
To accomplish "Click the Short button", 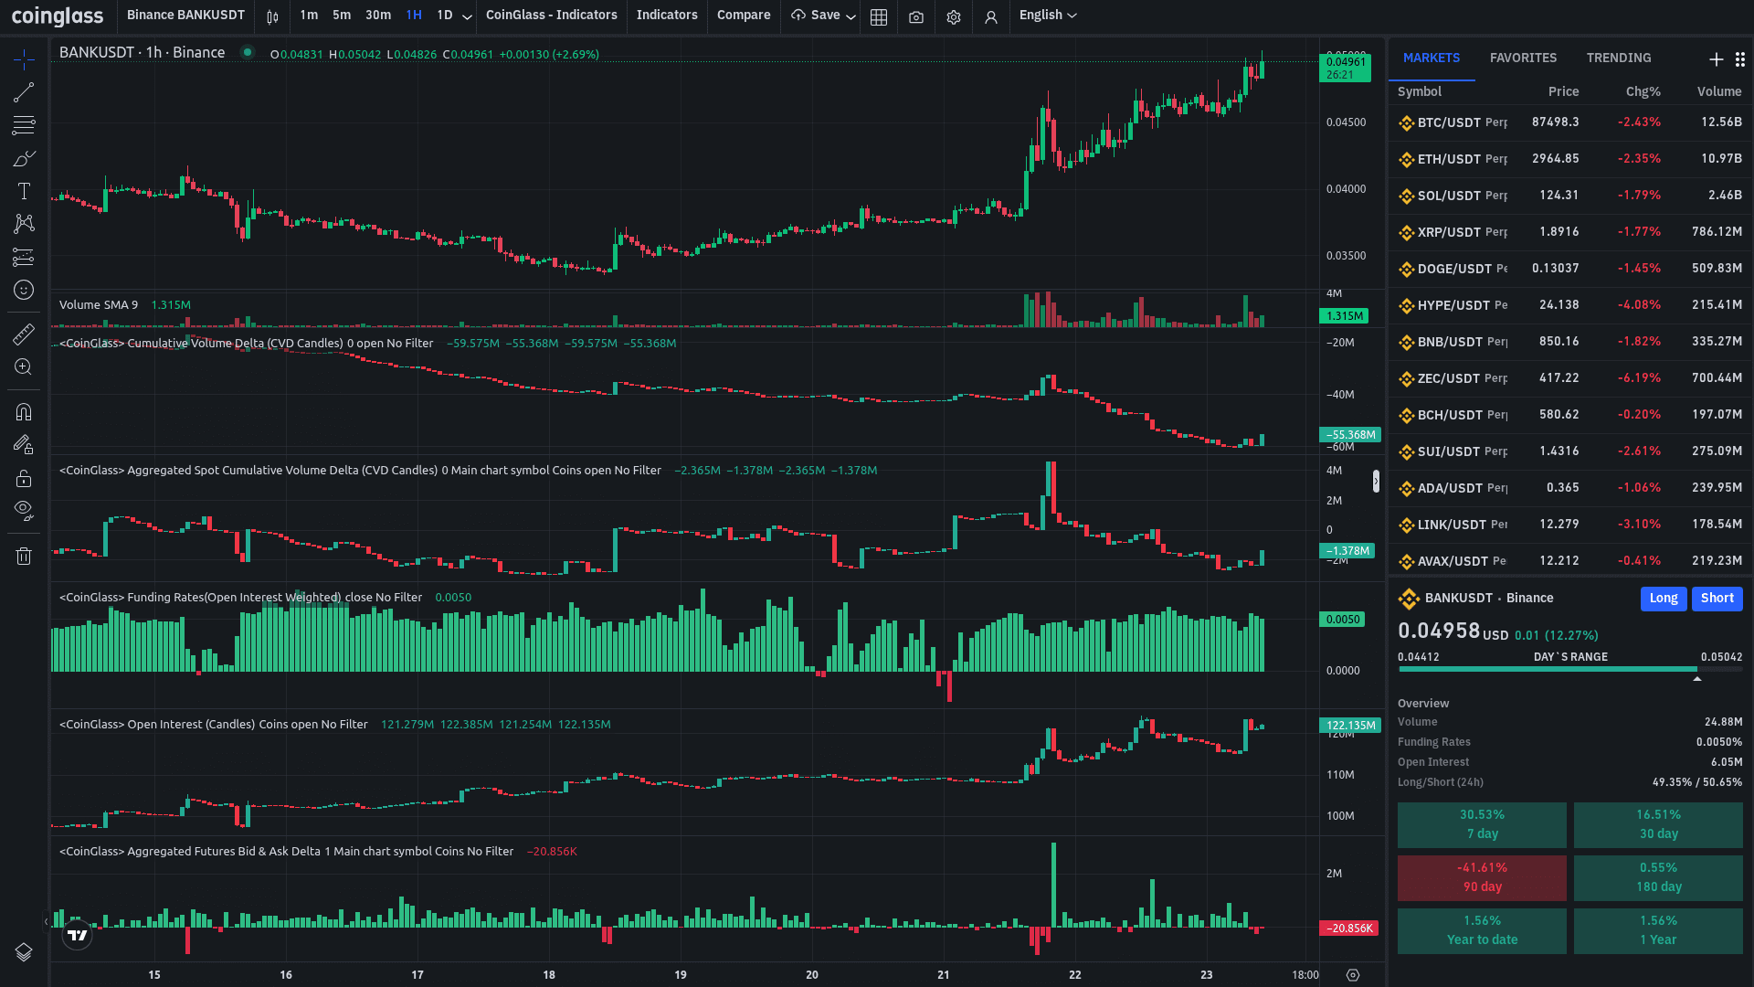I will pyautogui.click(x=1717, y=599).
